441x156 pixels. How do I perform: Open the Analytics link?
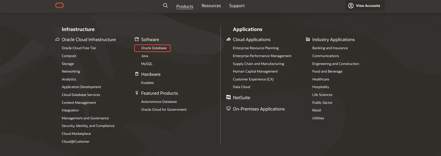[69, 79]
